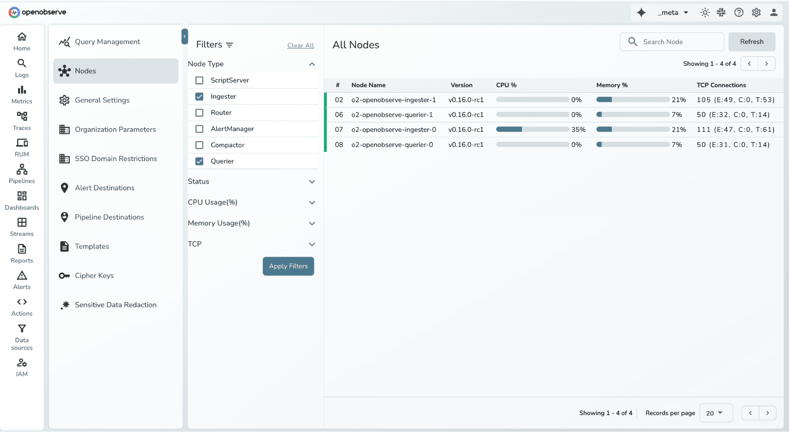Screen dimensions: 789x432
Task: Navigate to Pipelines via sidebar icon
Action: (22, 173)
